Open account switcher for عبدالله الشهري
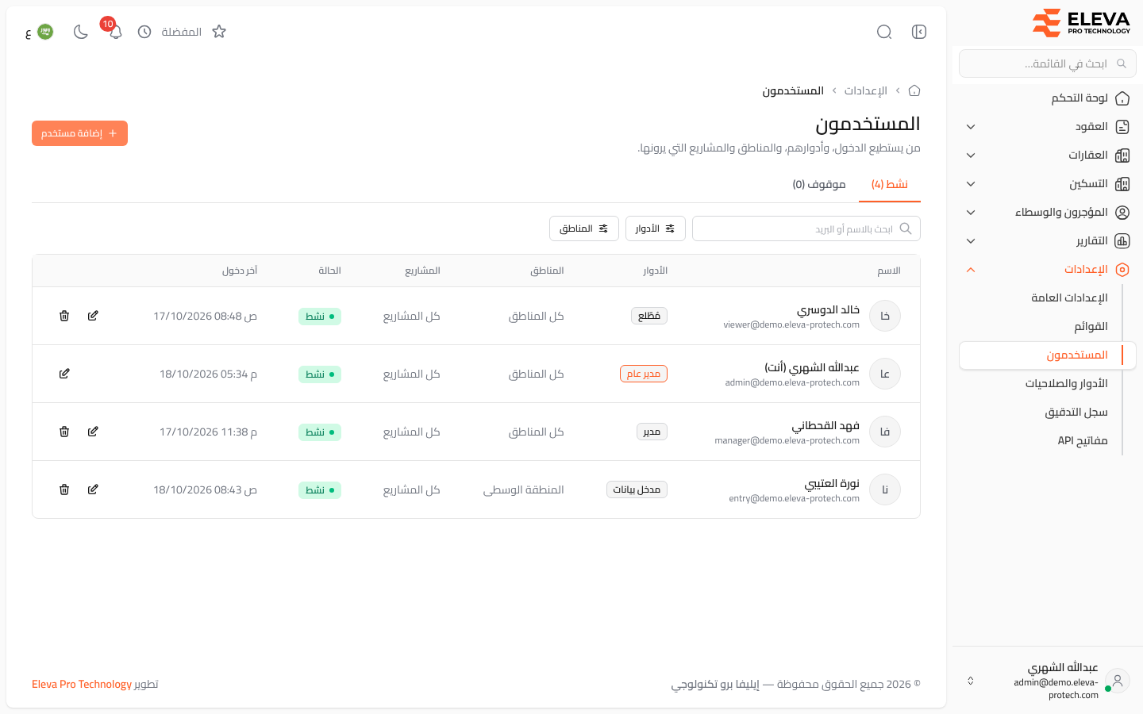Viewport: 1143px width, 714px height. (x=1048, y=681)
